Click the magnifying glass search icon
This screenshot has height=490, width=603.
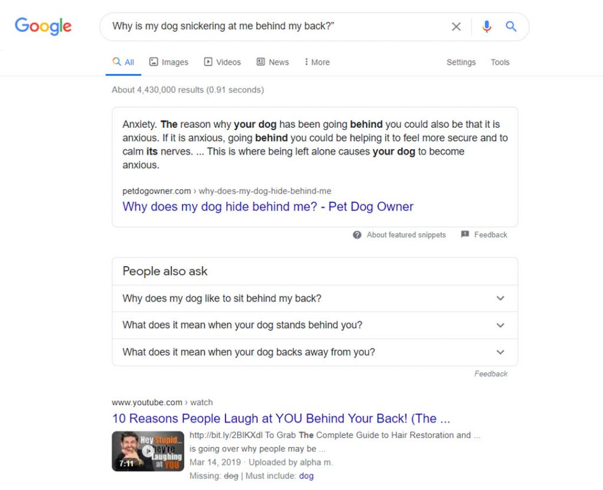click(x=511, y=26)
